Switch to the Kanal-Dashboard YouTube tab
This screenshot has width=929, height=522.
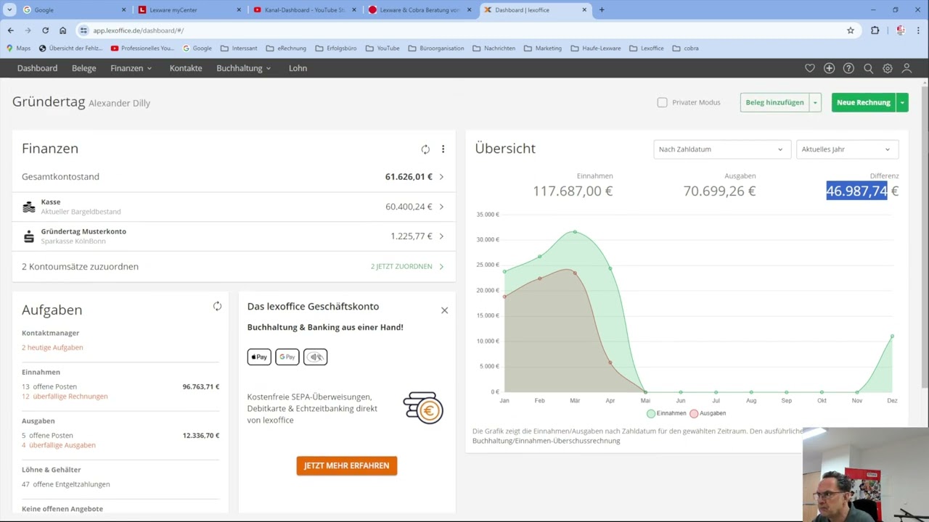tap(305, 10)
